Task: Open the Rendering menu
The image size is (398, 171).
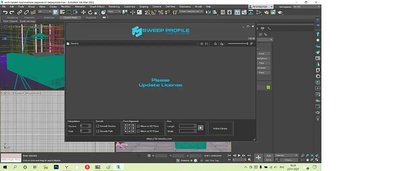Action: point(114,7)
